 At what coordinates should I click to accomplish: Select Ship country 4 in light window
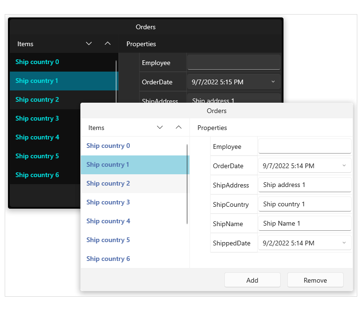tap(134, 221)
